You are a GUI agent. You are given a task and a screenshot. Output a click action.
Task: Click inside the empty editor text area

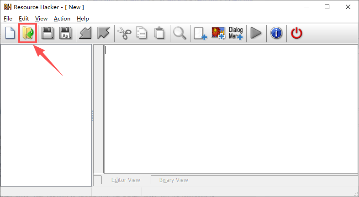coord(231,110)
